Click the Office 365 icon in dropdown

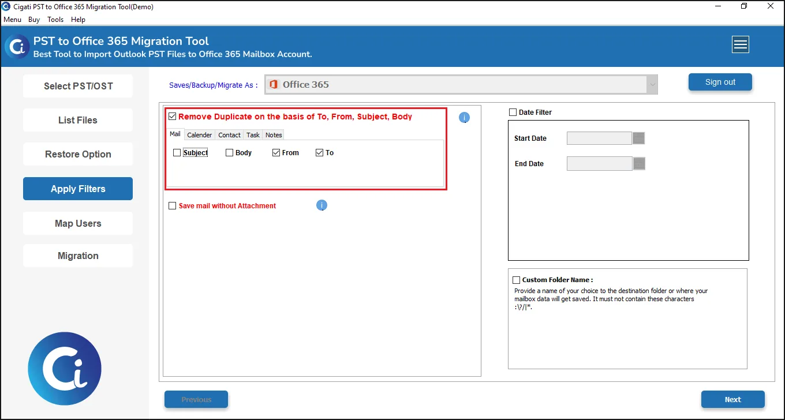tap(274, 84)
